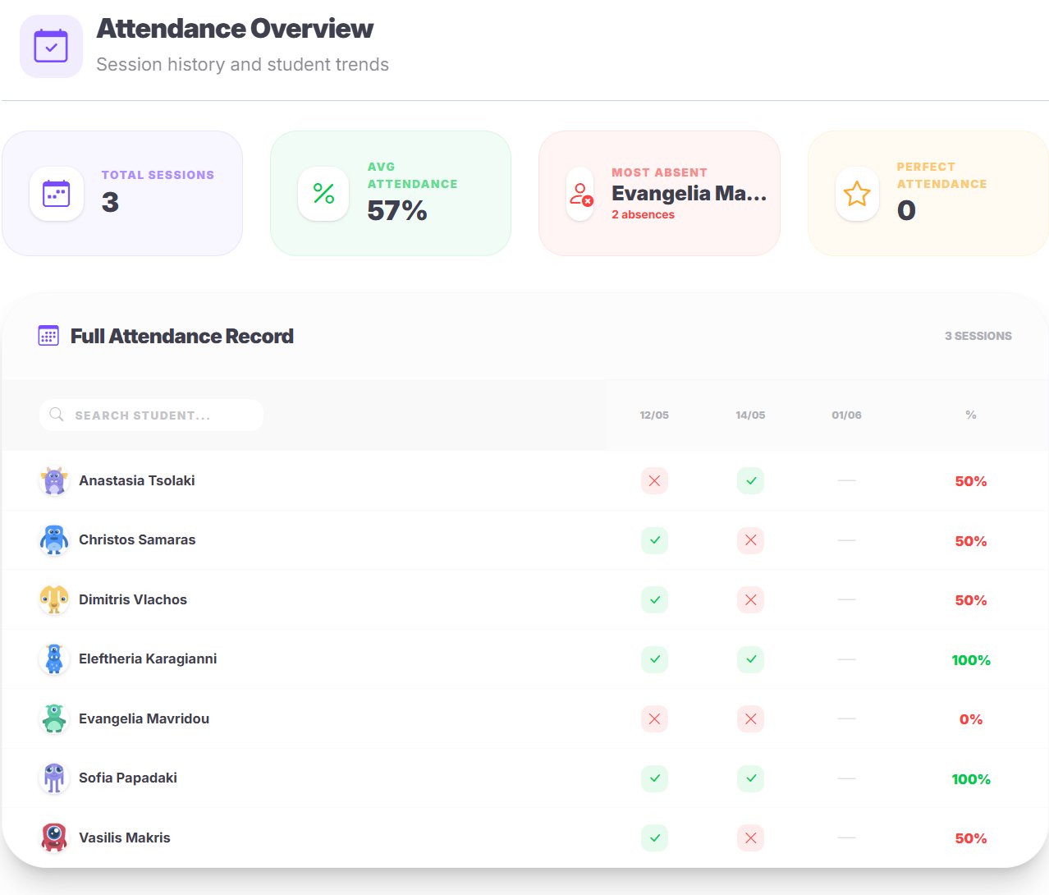The image size is (1049, 895).
Task: Toggle Christos Samaras's 14/05 absent mark
Action: (750, 540)
